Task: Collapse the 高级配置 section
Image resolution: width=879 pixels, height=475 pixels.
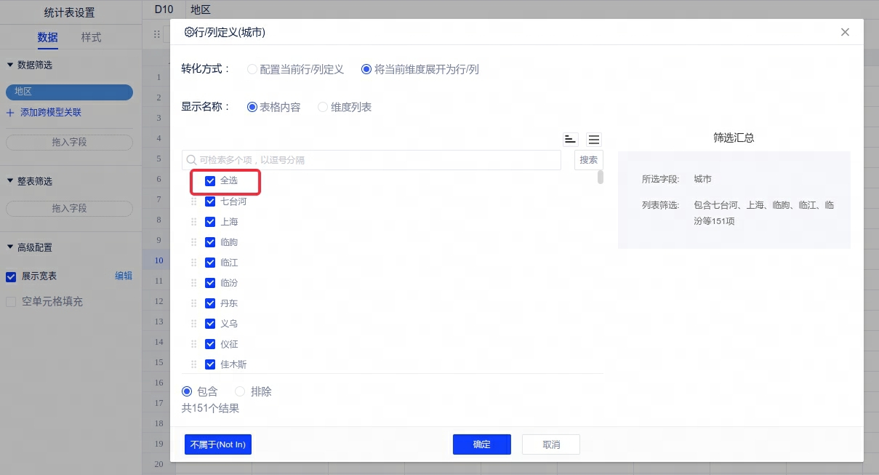Action: coord(10,247)
